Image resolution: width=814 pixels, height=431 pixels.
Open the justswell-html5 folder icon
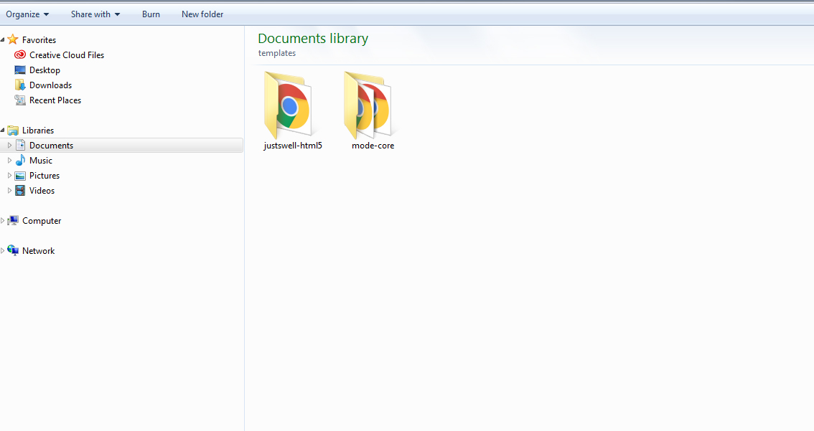288,105
